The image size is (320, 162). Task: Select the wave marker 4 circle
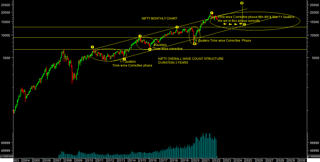point(150,49)
